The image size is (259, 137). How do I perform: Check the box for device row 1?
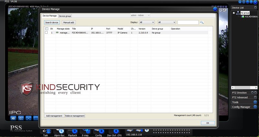coord(47,32)
